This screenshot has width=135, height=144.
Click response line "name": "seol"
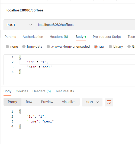click(x=40, y=121)
